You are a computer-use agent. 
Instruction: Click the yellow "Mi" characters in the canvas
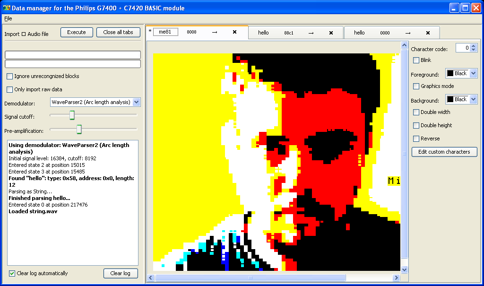[x=394, y=181]
